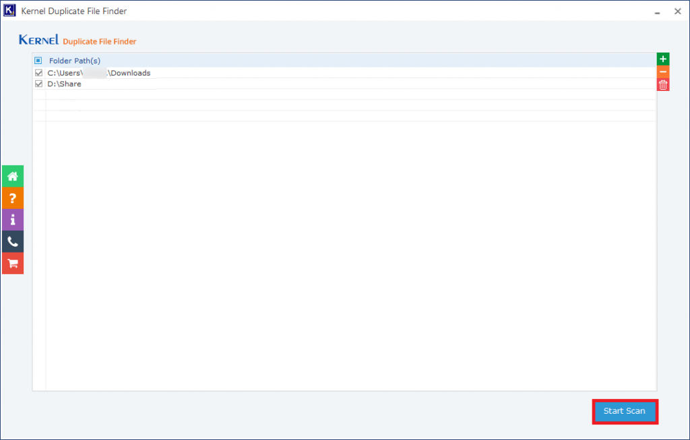Viewport: 690px width, 440px height.
Task: Click the Folder Path(s) column header
Action: (73, 60)
